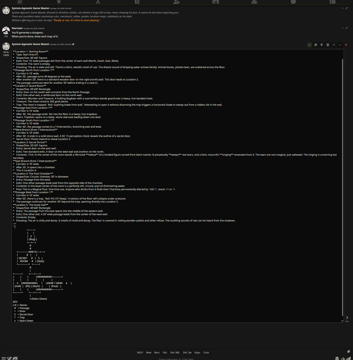Click the "S = Secret Door" key entry
Image resolution: width=353 pixels, height=360 pixels.
[x=24, y=314]
